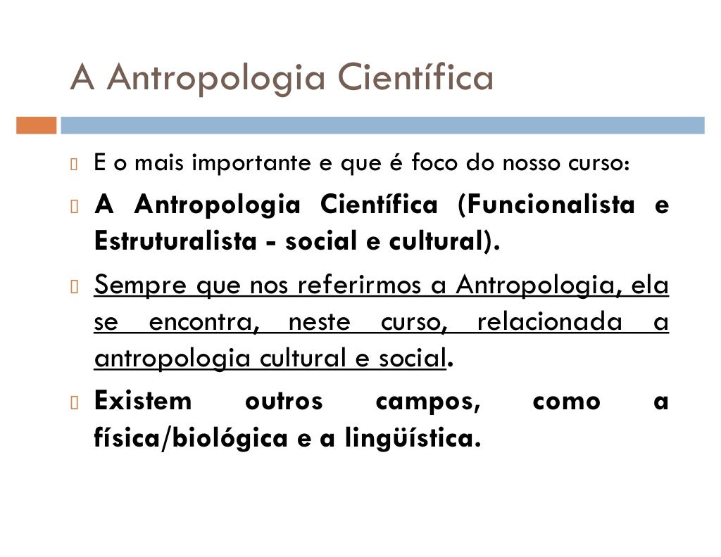This screenshot has width=721, height=557.
Task: Click the bold phrase 'social e cultural'
Action: [384, 241]
